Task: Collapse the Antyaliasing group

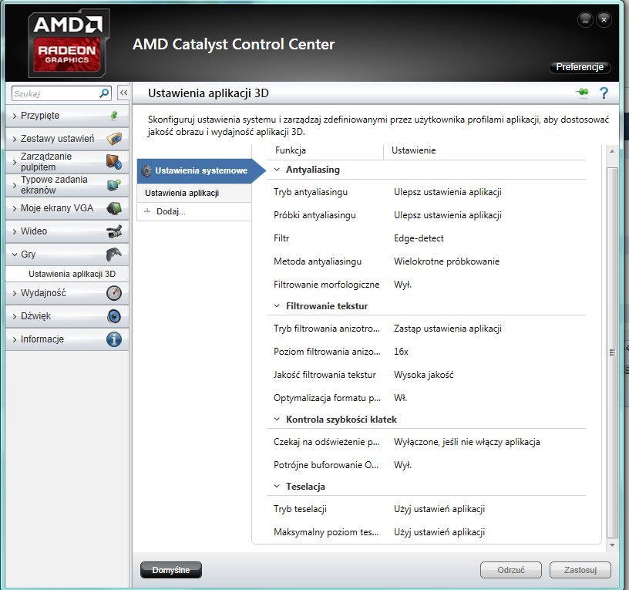Action: 277,170
